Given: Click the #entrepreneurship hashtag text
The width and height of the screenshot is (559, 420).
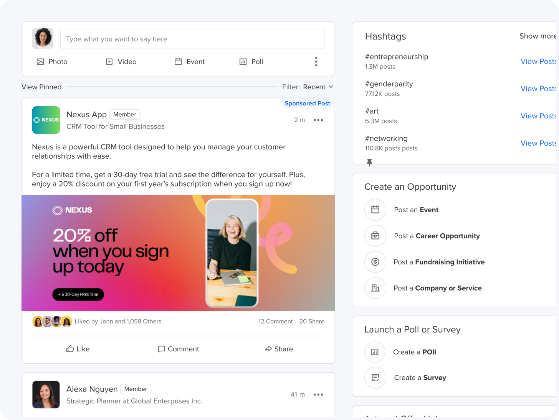Looking at the screenshot, I should tap(397, 57).
